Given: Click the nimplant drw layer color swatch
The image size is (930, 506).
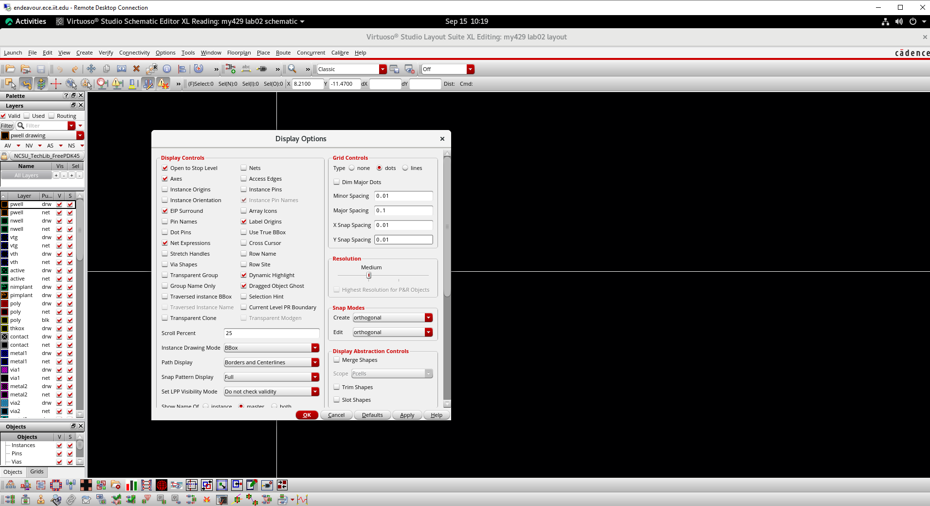Looking at the screenshot, I should [5, 287].
